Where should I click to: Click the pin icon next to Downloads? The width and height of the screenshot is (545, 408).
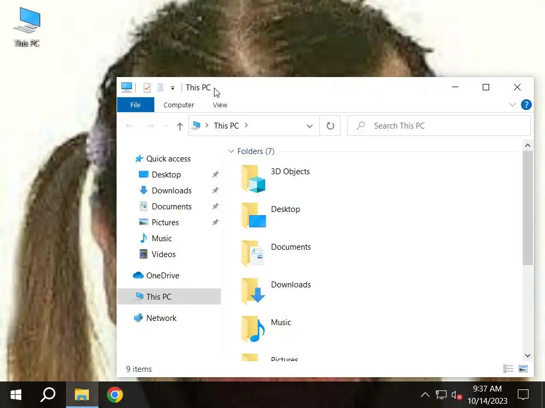216,191
